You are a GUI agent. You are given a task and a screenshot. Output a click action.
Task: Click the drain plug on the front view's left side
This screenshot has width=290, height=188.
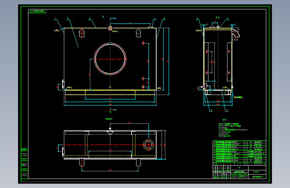(63, 84)
